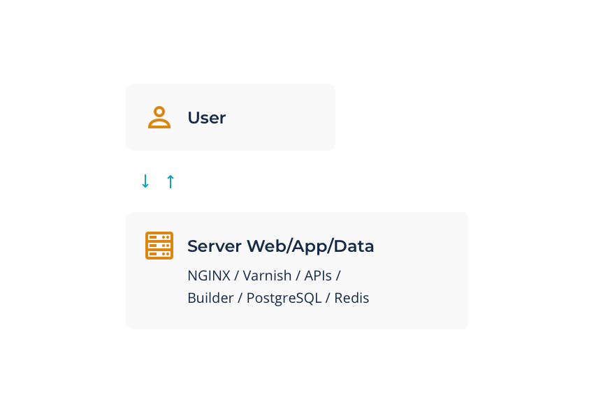The height and width of the screenshot is (413, 594).
Task: Click the slash between Builder and PostgreSQL
Action: (240, 299)
